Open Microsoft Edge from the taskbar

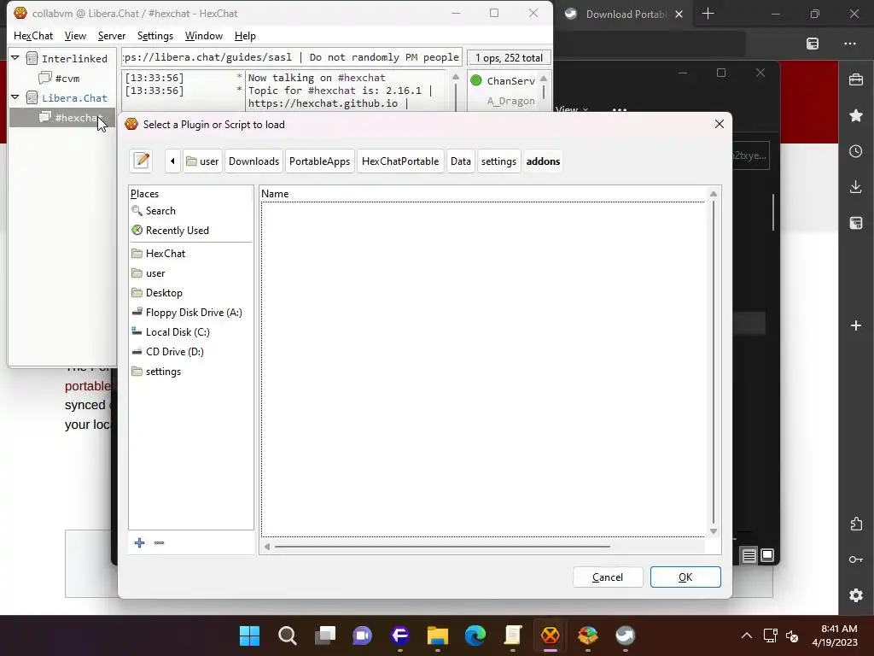(x=475, y=635)
